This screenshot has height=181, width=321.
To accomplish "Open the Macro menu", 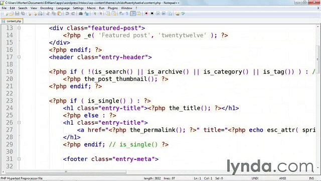I will [91, 8].
